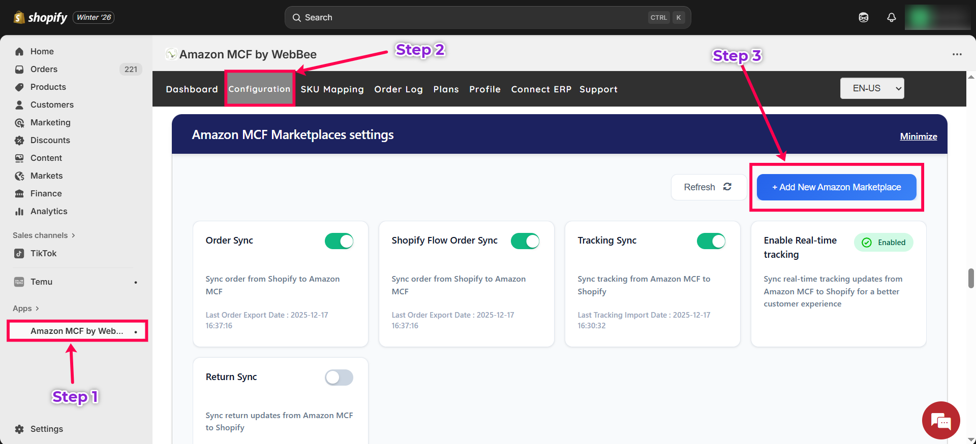Disable the Order Sync toggle
The height and width of the screenshot is (444, 976).
click(339, 241)
